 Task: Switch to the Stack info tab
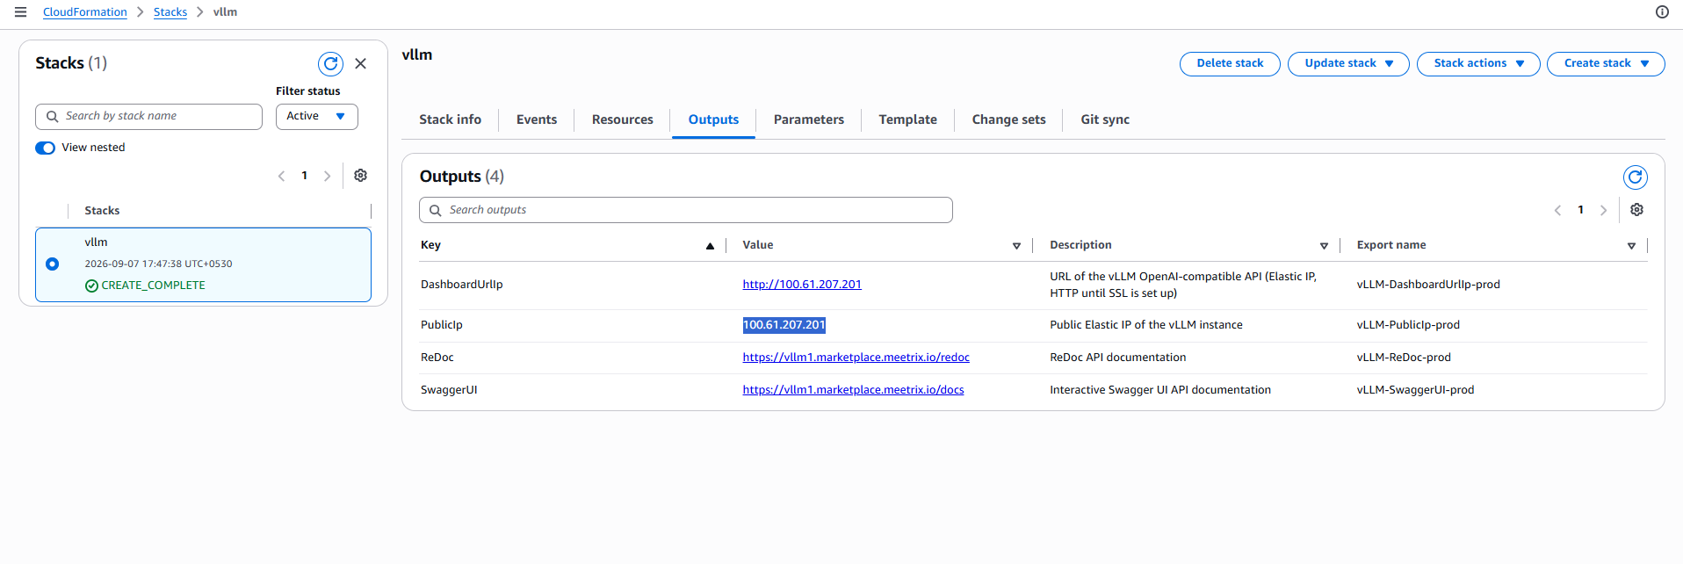click(450, 119)
